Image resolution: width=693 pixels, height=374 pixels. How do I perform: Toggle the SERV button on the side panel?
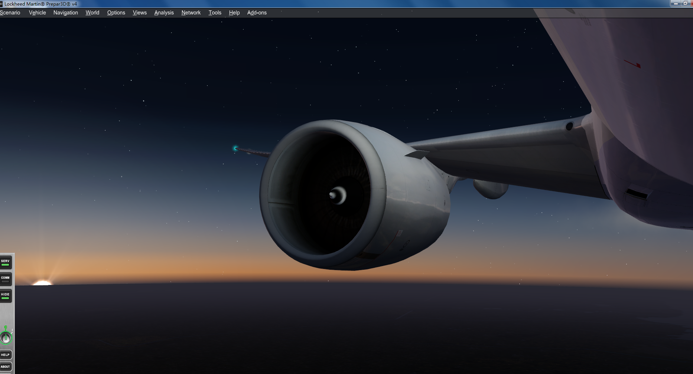click(x=6, y=263)
